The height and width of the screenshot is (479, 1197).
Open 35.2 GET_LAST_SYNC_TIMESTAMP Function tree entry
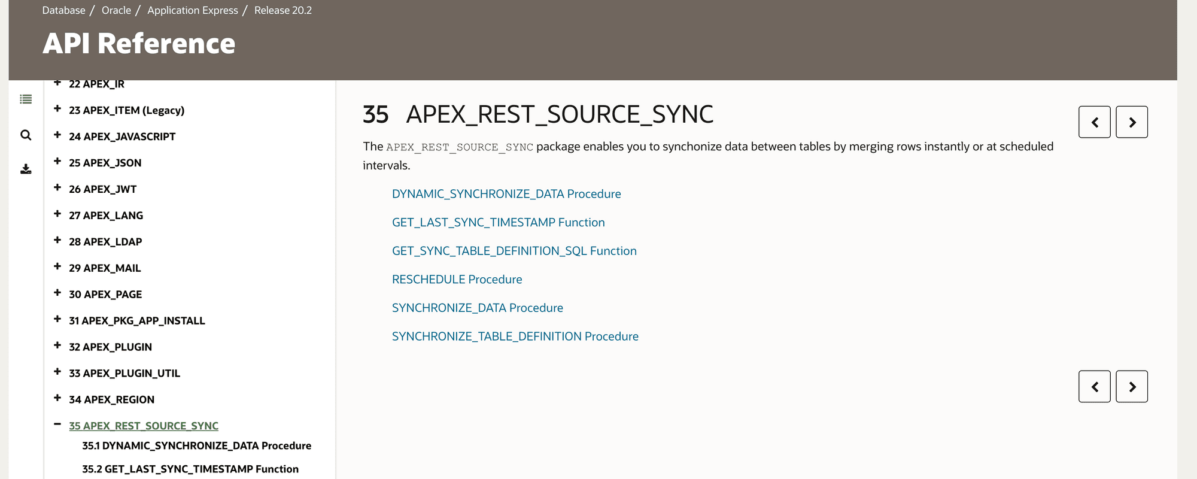coord(190,469)
